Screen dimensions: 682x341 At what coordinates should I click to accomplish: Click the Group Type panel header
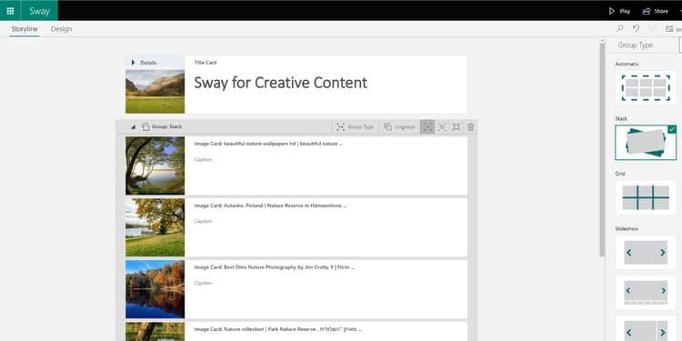pyautogui.click(x=636, y=45)
